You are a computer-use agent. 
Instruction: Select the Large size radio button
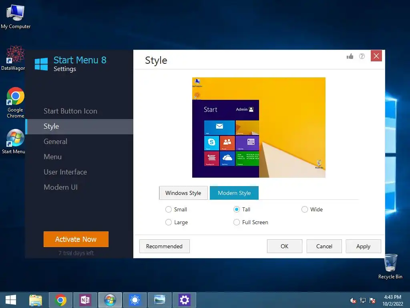pos(169,222)
